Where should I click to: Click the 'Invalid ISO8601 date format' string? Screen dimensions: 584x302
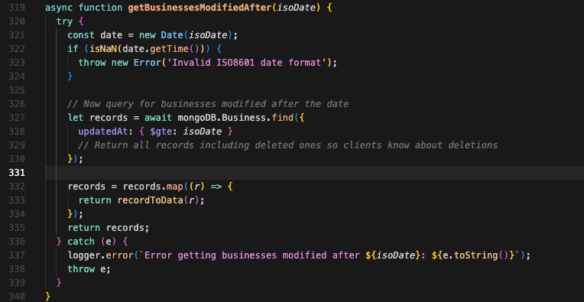click(247, 63)
